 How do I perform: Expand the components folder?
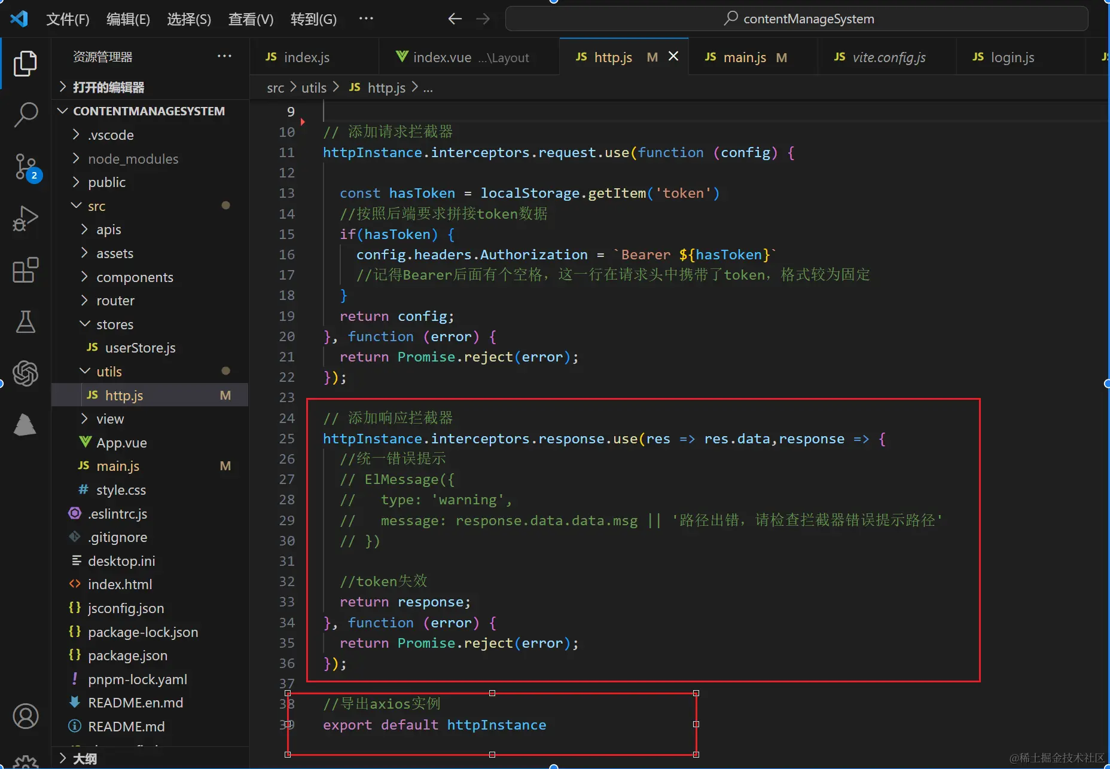[150, 277]
